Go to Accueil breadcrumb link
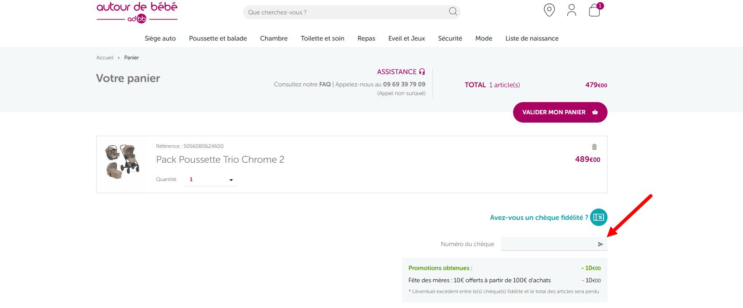743x308 pixels. pyautogui.click(x=105, y=58)
